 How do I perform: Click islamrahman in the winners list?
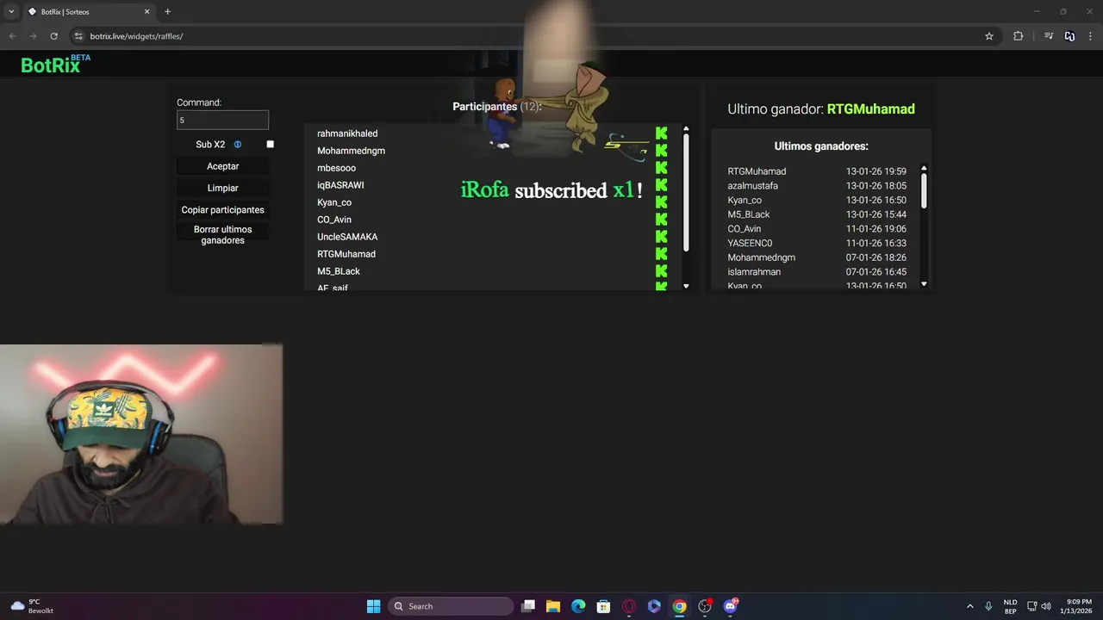[754, 272]
